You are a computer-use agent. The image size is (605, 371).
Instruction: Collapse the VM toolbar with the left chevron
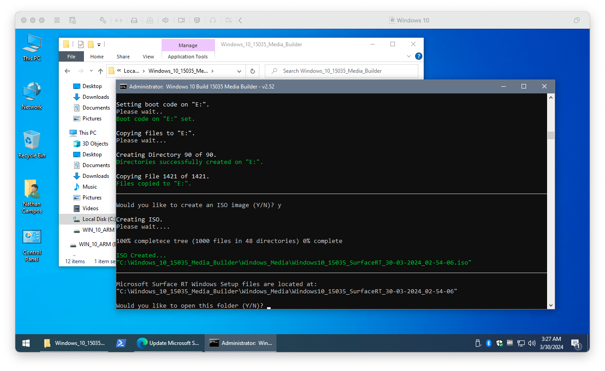[x=240, y=20]
